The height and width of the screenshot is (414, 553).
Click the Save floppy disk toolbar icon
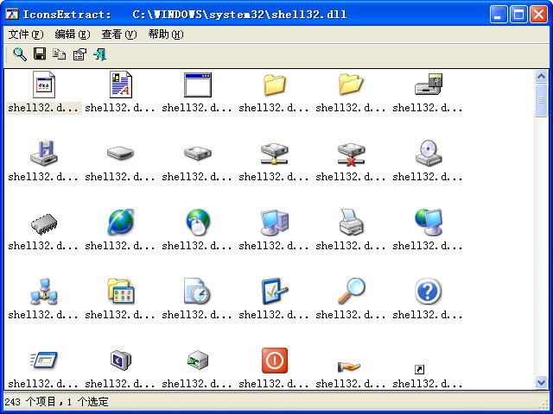coord(40,54)
